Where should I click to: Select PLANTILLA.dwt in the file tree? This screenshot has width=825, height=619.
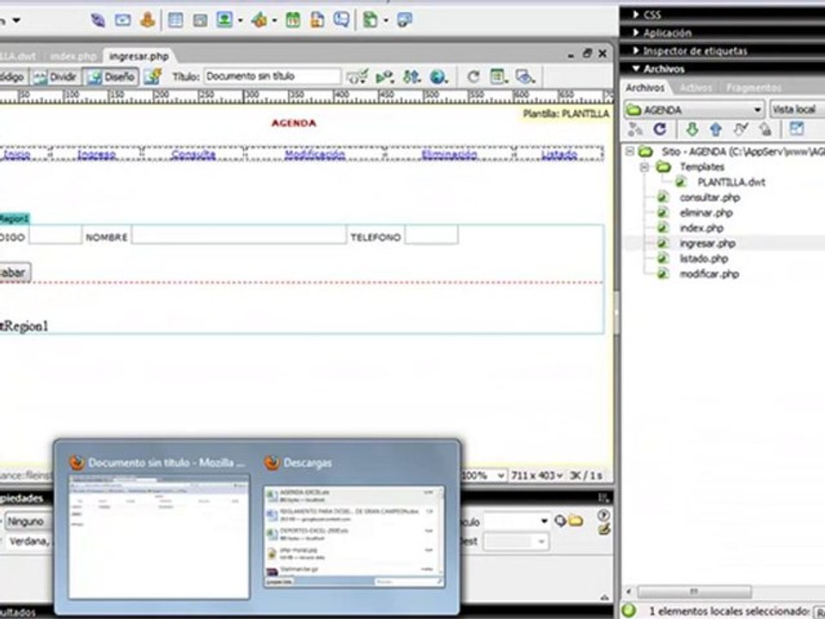click(x=730, y=182)
